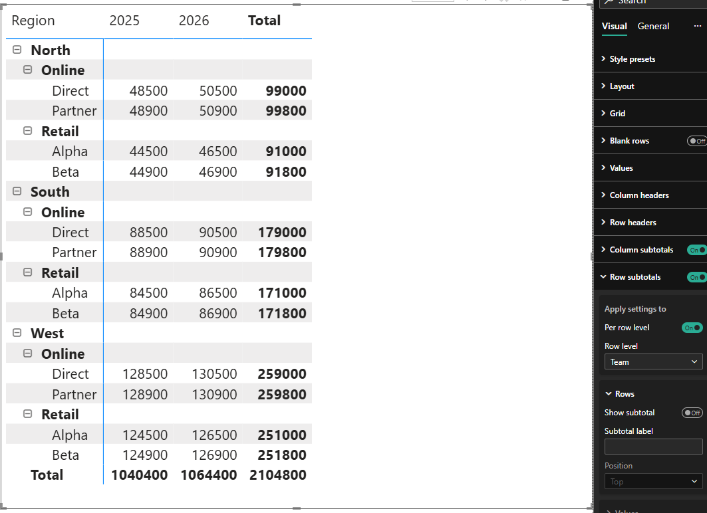The image size is (707, 513).
Task: Select the 251800 total cell
Action: coord(282,455)
